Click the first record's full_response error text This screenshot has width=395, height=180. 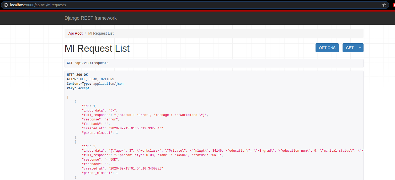158,115
